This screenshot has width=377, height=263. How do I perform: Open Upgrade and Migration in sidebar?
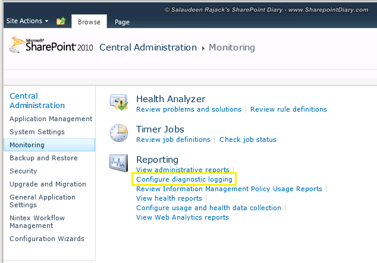tap(48, 184)
